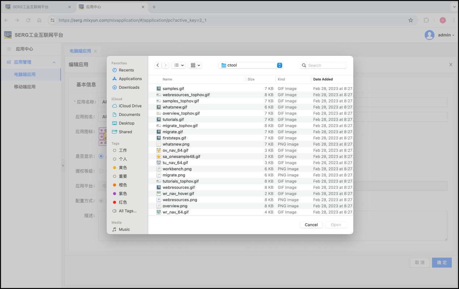Go to Applications in sidebar

click(130, 79)
